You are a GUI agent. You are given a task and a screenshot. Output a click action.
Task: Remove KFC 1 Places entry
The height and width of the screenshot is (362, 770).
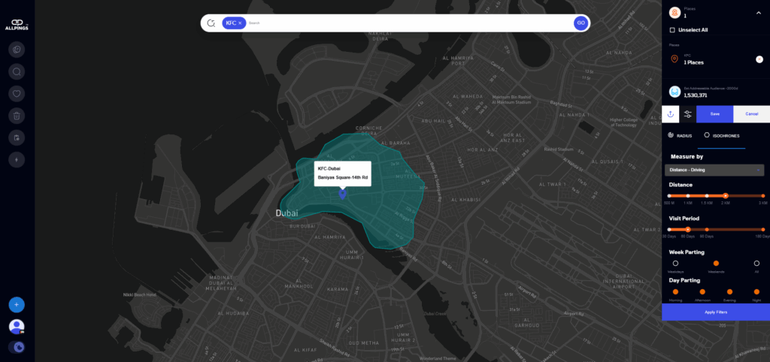click(x=759, y=59)
